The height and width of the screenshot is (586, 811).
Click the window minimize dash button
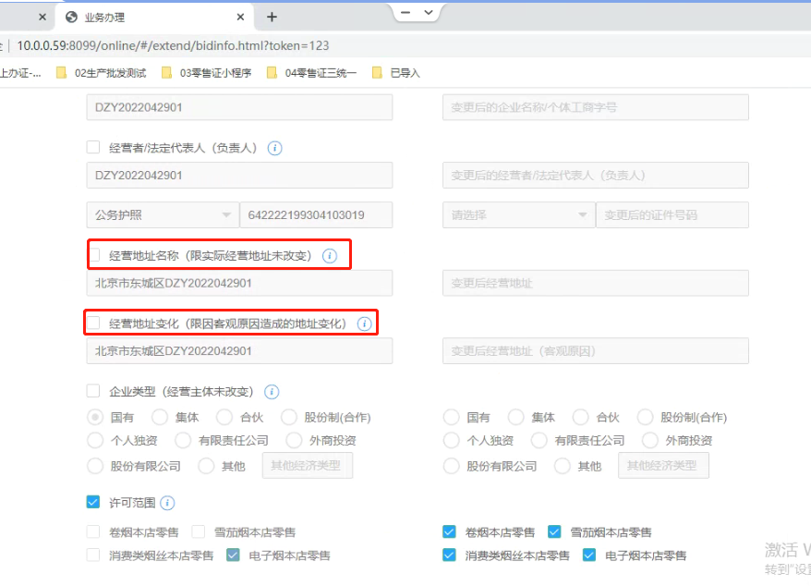click(x=405, y=12)
